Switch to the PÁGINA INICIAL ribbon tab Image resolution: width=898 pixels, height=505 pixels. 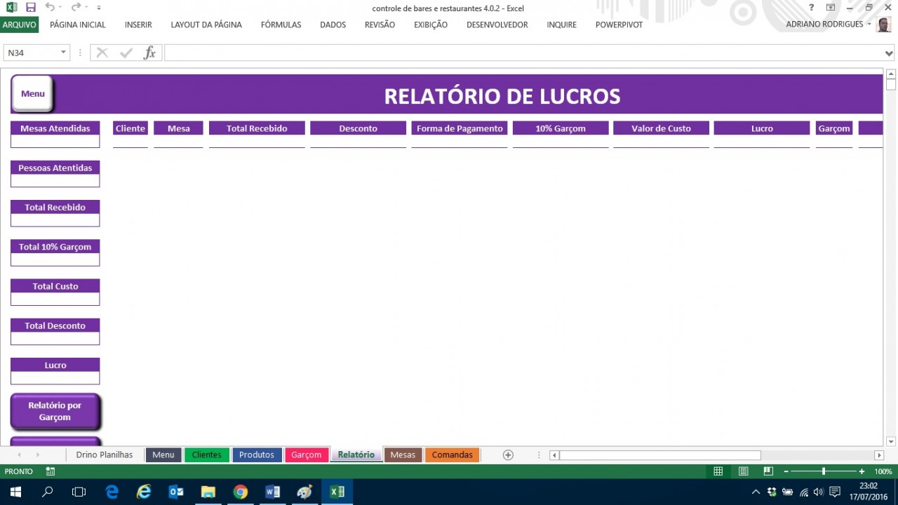click(78, 25)
